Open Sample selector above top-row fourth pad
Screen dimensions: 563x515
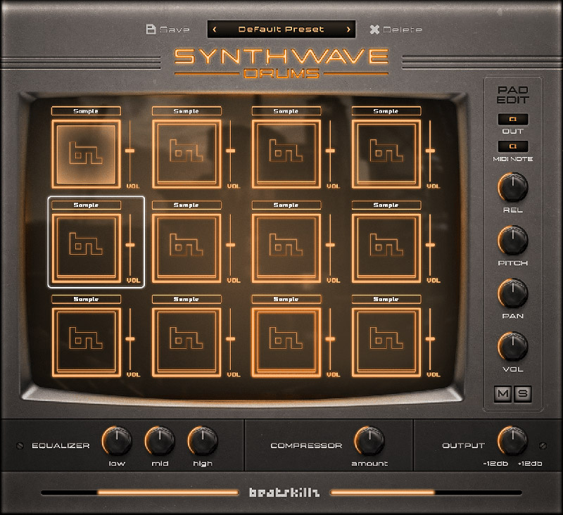point(386,111)
